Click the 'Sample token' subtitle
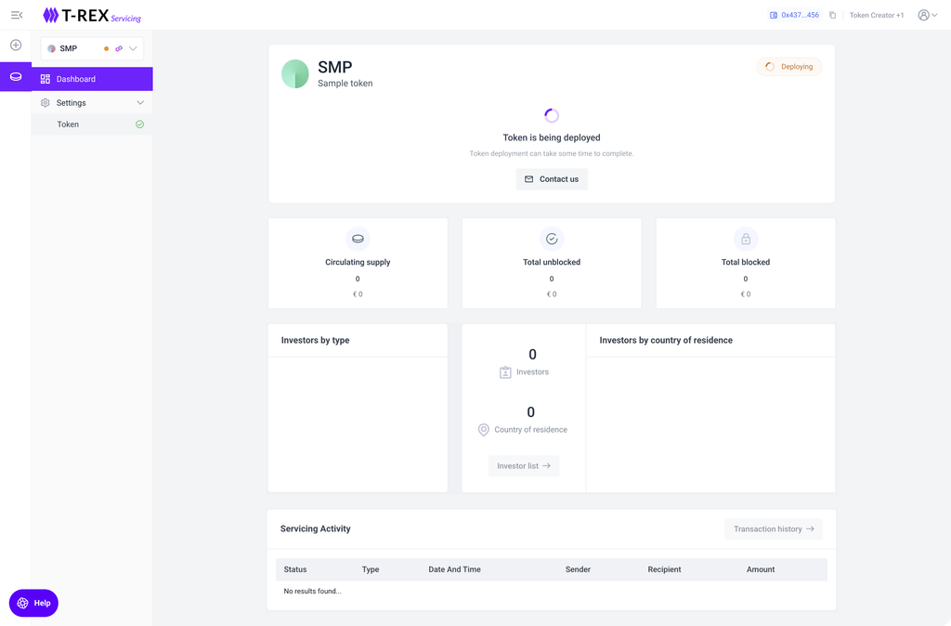The width and height of the screenshot is (951, 626). point(345,84)
